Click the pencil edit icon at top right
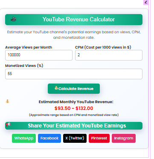The image size is (154, 159). pyautogui.click(x=146, y=2)
